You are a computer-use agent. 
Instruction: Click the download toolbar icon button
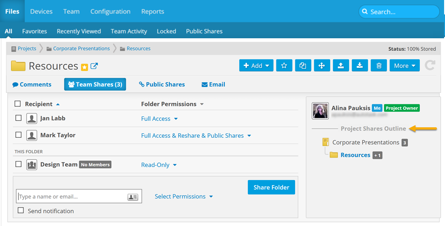click(x=359, y=66)
